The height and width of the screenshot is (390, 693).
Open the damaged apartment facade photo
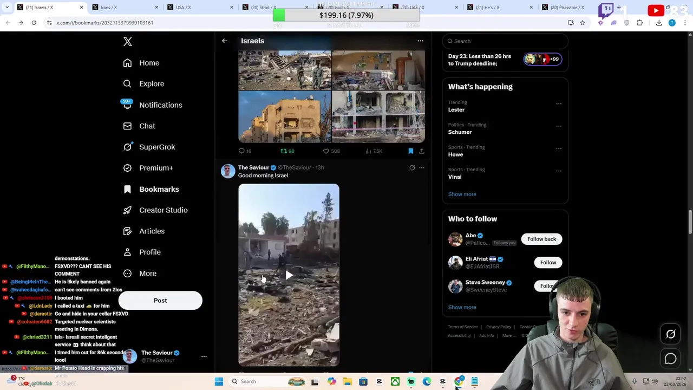(378, 116)
